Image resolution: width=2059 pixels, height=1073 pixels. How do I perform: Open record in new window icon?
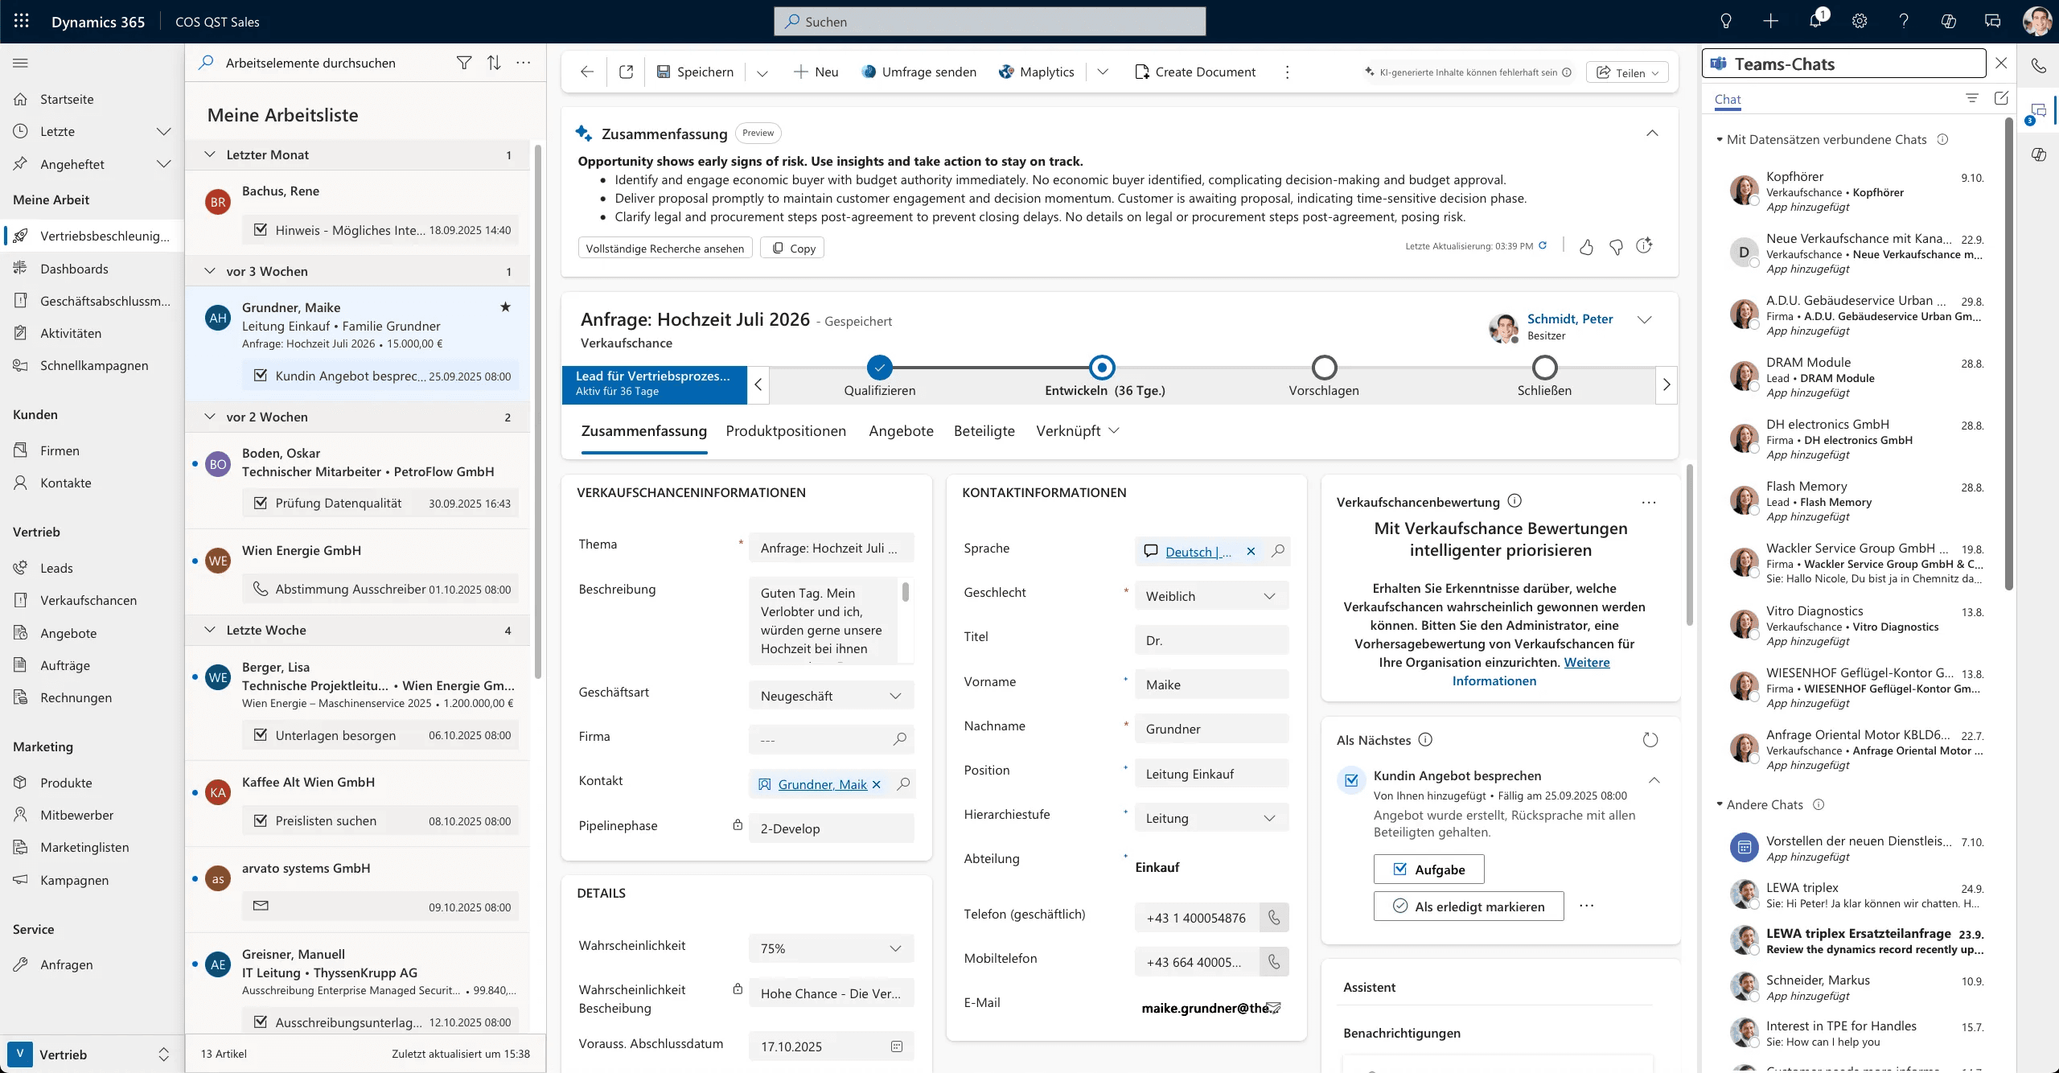click(626, 72)
